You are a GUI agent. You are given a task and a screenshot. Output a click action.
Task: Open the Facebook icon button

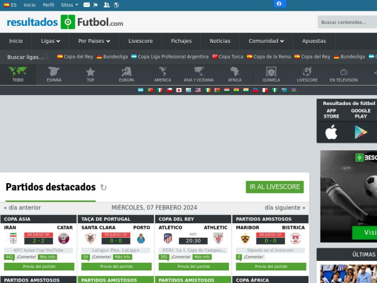click(280, 4)
